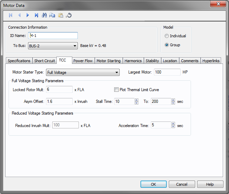Select the Individual model radio button
The height and width of the screenshot is (194, 229).
167,36
